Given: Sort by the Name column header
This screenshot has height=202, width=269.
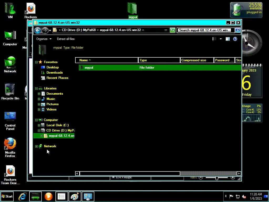Looking at the screenshot, I should tap(107, 60).
